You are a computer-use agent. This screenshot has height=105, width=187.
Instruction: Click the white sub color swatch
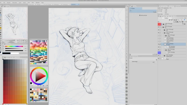pyautogui.click(x=15, y=53)
